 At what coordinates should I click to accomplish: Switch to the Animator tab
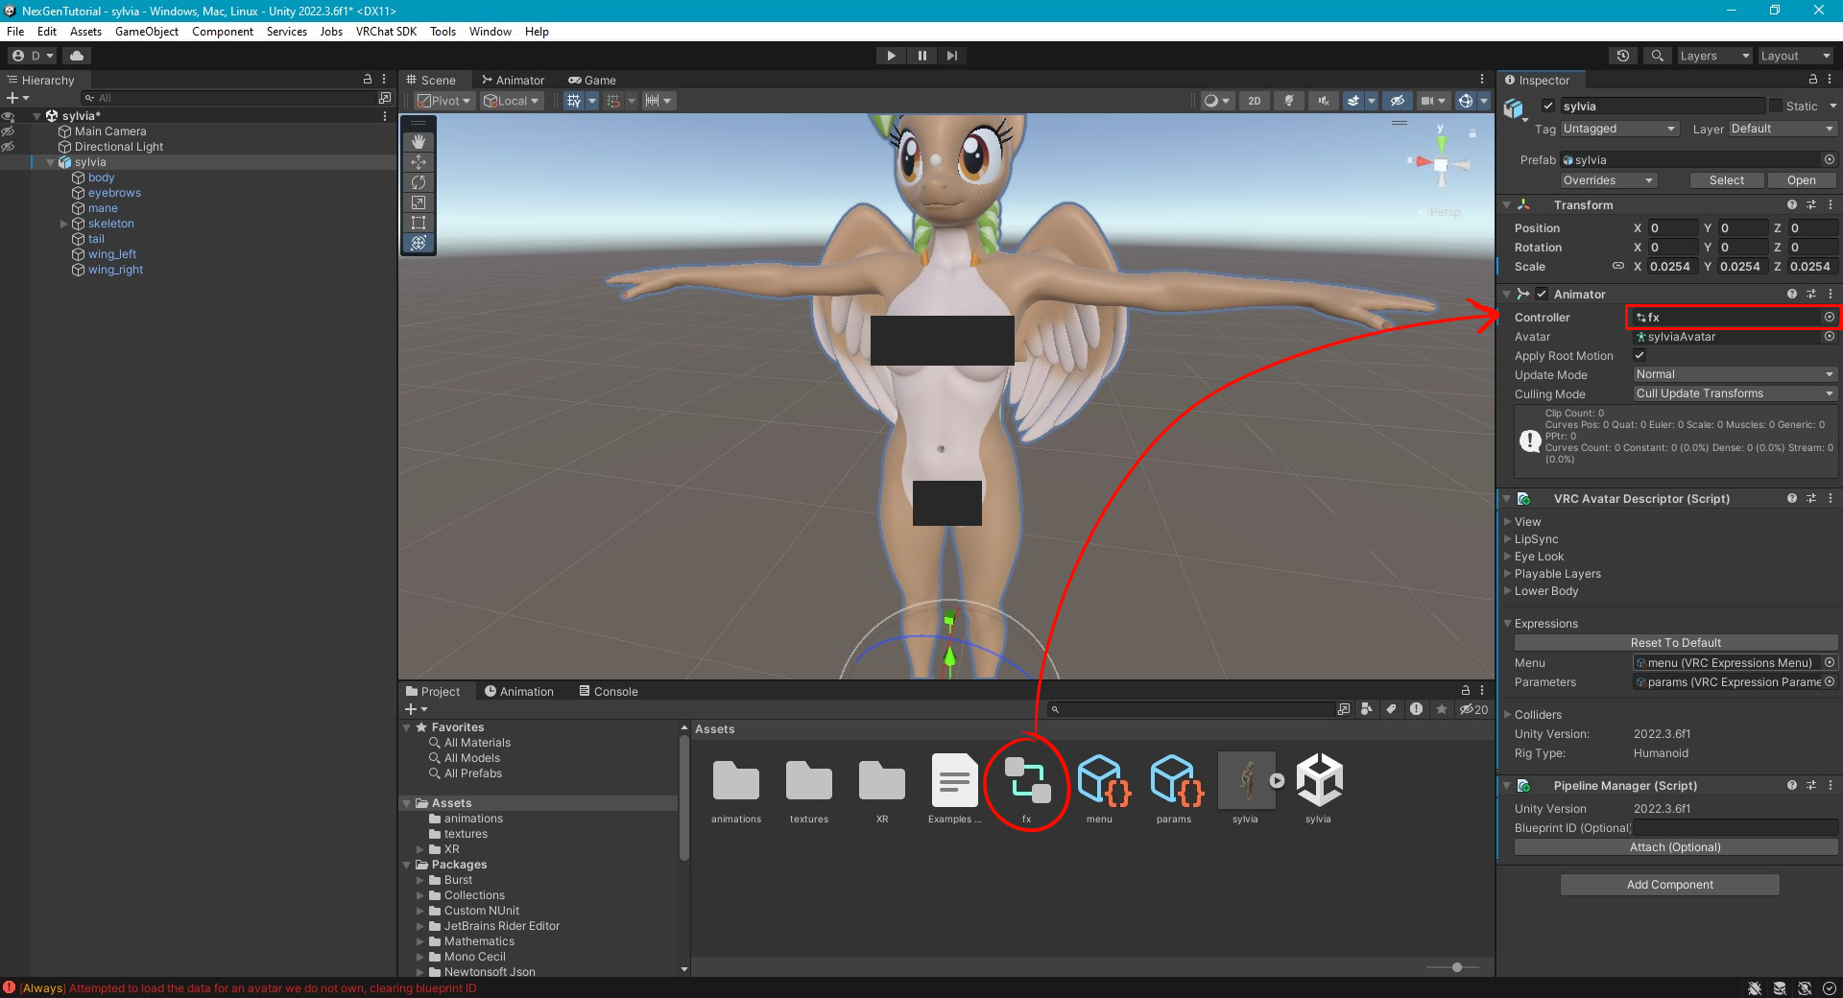click(514, 81)
